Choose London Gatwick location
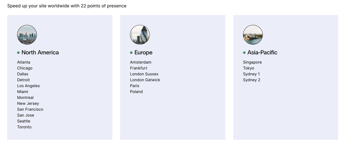 pos(145,80)
